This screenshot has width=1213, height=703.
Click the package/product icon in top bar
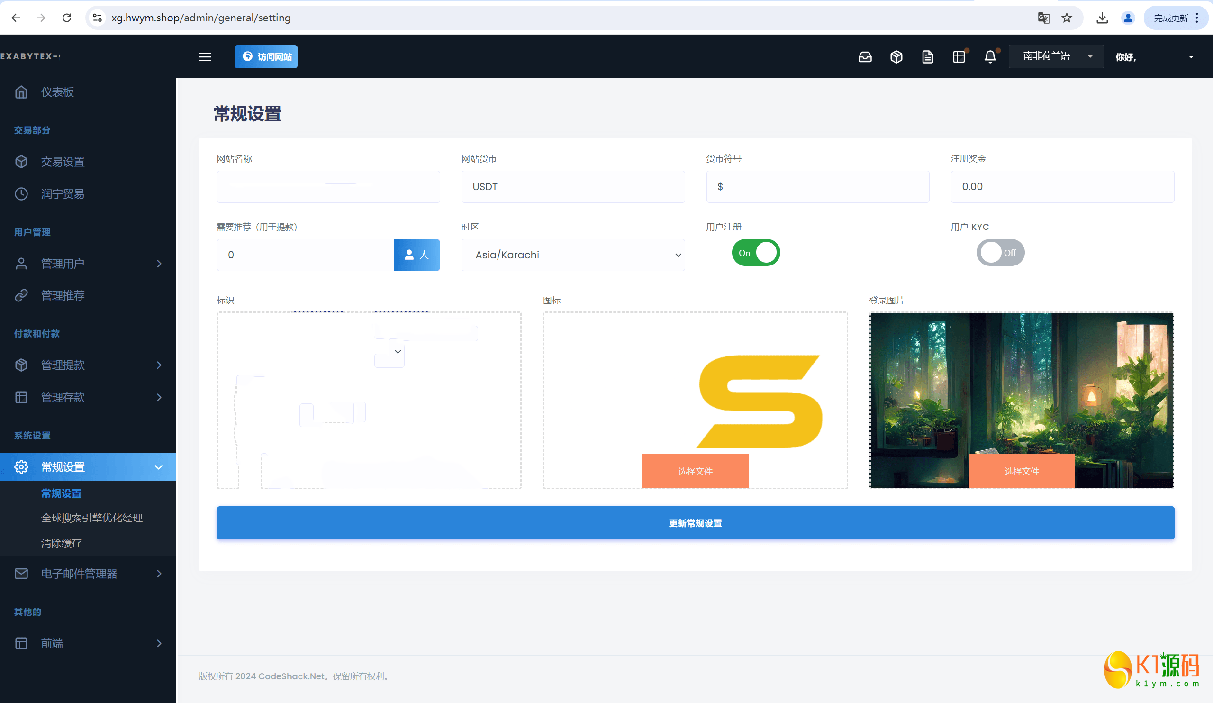(896, 56)
